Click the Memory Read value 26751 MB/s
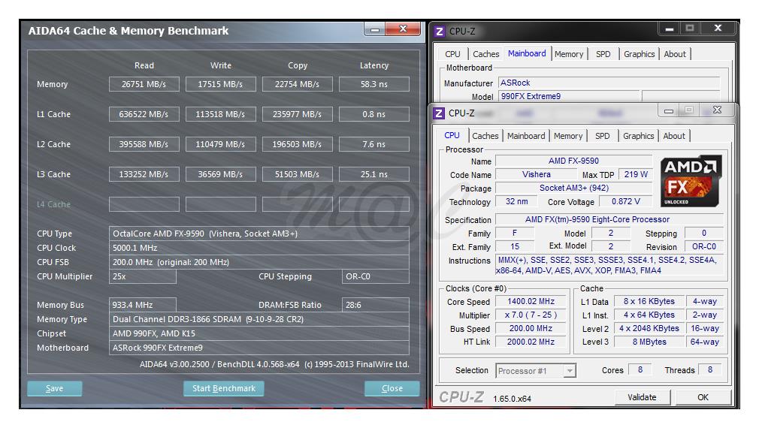The width and height of the screenshot is (759, 428). [x=144, y=84]
